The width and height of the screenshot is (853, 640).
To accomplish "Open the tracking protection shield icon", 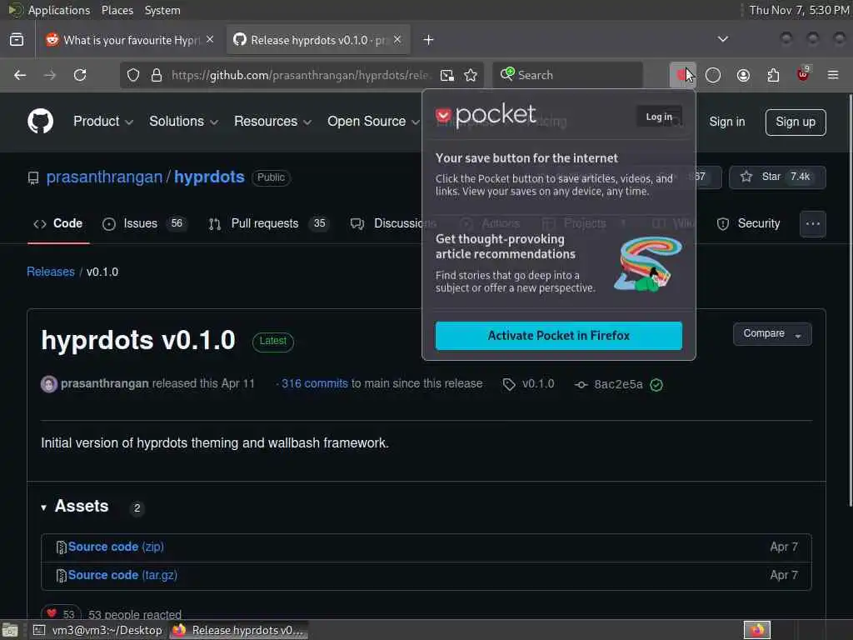I will (x=133, y=75).
